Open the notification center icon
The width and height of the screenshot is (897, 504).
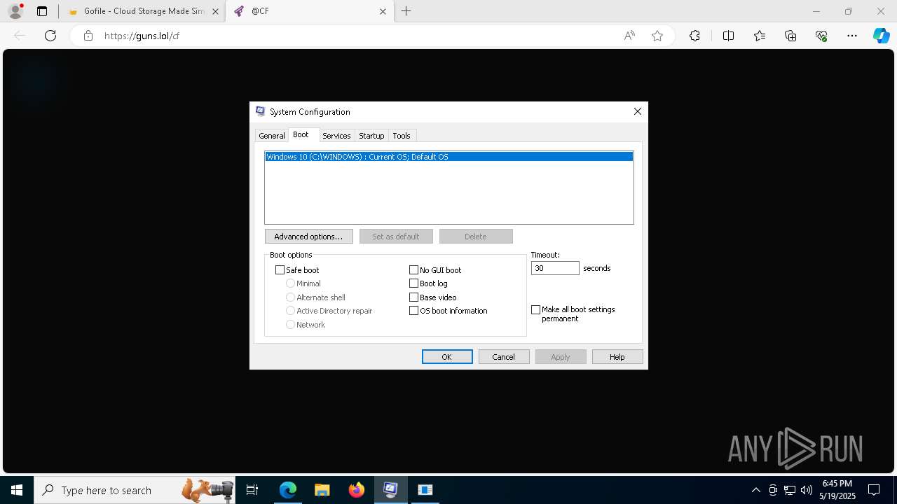[x=874, y=490]
